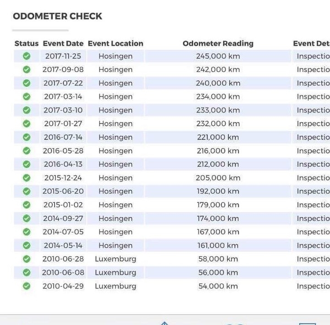Image resolution: width=330 pixels, height=325 pixels.
Task: Select the 2017-09-08 event date cell
Action: [x=63, y=70]
